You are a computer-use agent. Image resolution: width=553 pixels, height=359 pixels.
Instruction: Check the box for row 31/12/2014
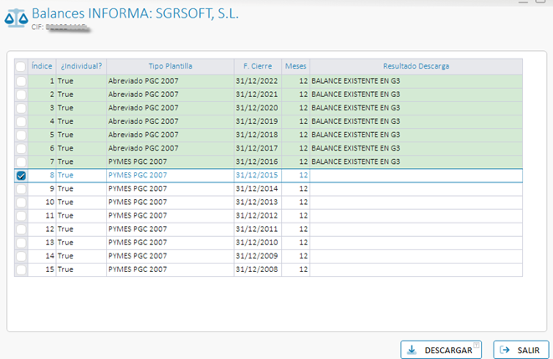pos(21,188)
